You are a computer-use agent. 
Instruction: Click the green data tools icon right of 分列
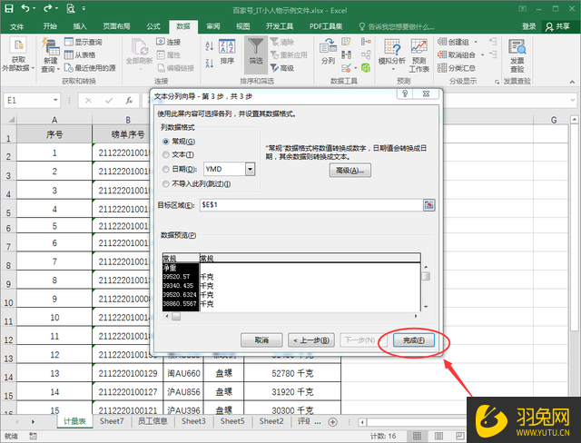click(366, 68)
